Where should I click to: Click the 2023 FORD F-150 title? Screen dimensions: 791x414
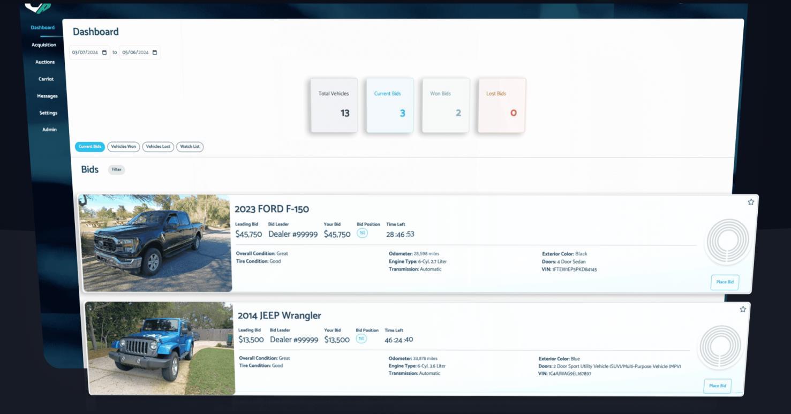(272, 209)
